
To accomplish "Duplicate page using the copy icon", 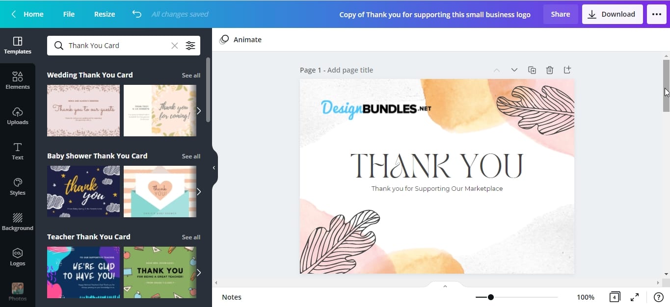I will click(532, 70).
